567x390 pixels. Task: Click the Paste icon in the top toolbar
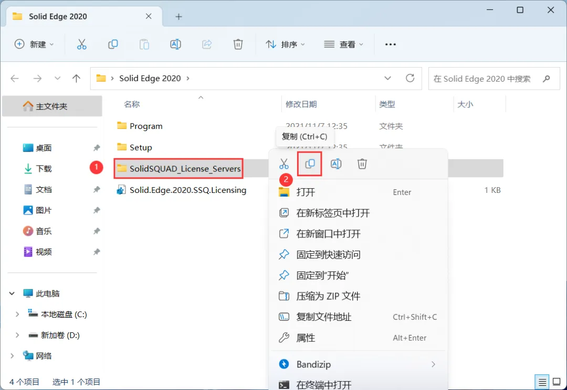(144, 45)
